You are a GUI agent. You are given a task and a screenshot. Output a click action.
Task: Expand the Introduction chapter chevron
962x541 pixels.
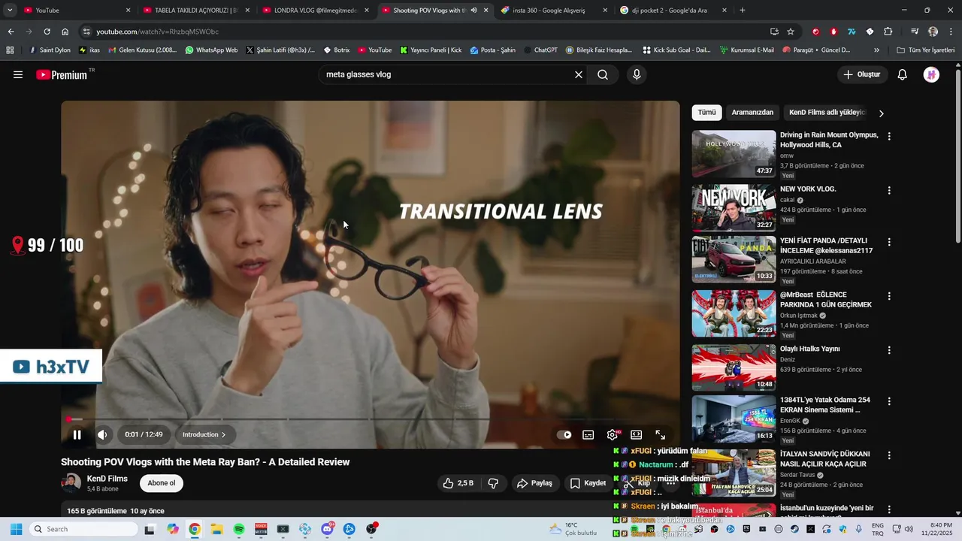click(x=223, y=434)
